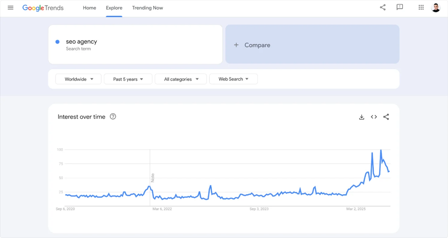The width and height of the screenshot is (448, 238).
Task: Open the Google apps grid
Action: [421, 7]
